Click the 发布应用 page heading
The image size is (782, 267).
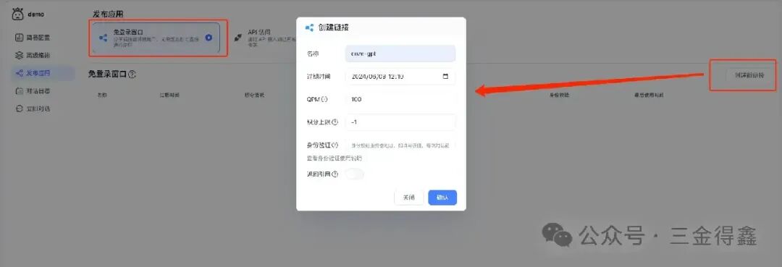coord(108,14)
